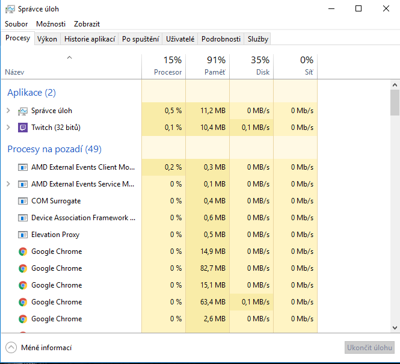The height and width of the screenshot is (364, 400).
Task: Expand the Správce úloh app entry
Action: click(x=8, y=111)
